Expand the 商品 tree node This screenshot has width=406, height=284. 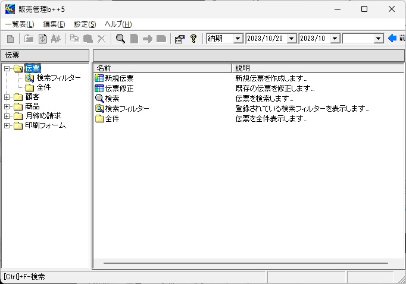[7, 106]
